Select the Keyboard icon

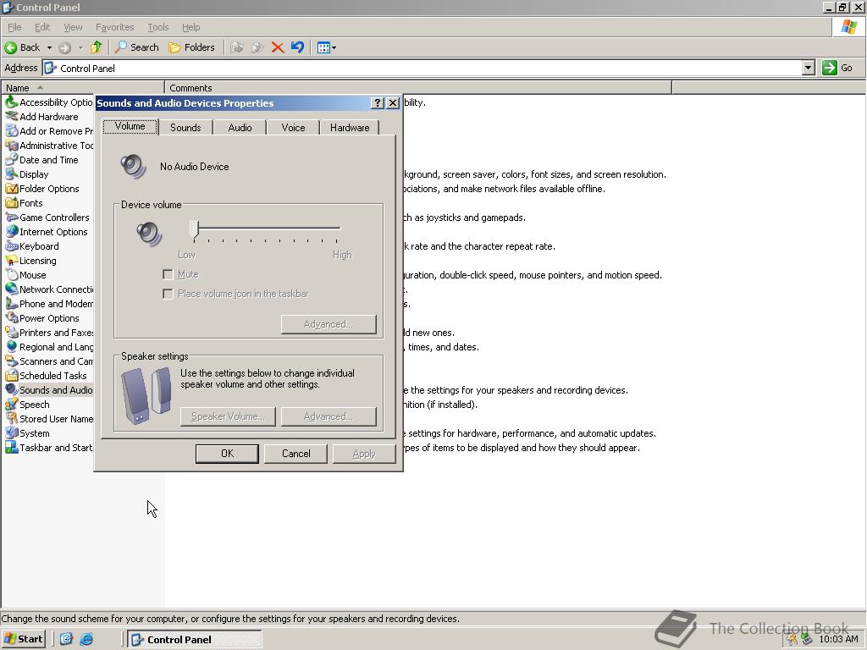pos(12,246)
